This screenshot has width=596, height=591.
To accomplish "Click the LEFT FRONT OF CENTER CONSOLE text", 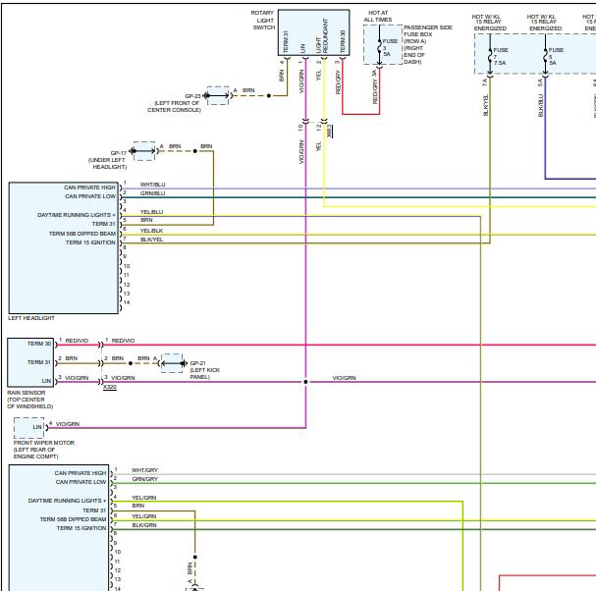I will point(175,106).
